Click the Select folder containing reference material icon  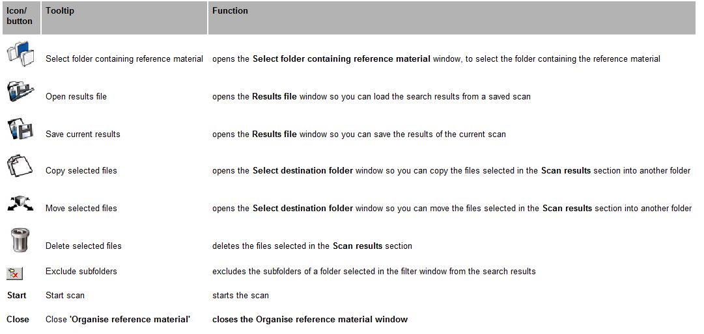pos(21,54)
